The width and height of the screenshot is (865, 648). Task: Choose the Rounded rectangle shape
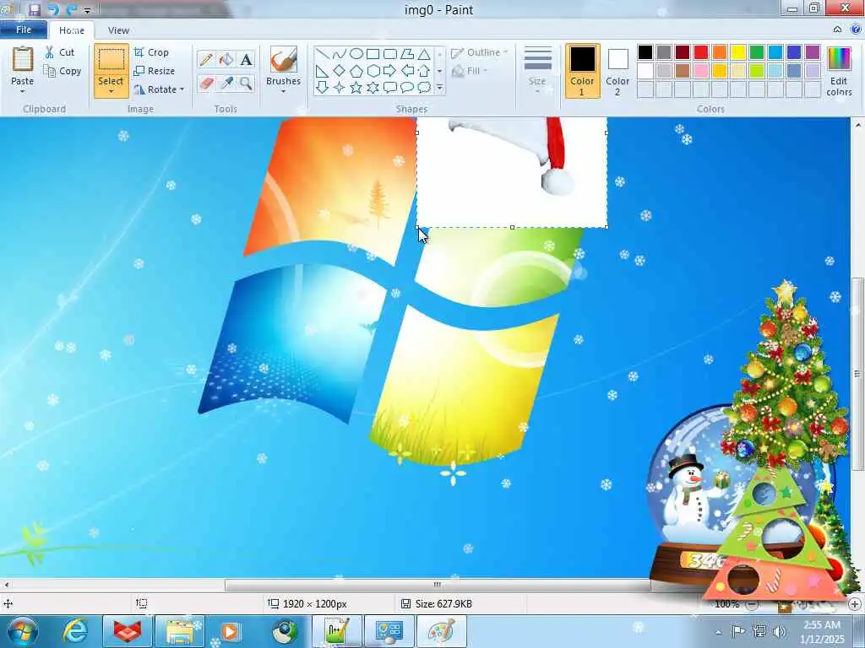tap(390, 54)
